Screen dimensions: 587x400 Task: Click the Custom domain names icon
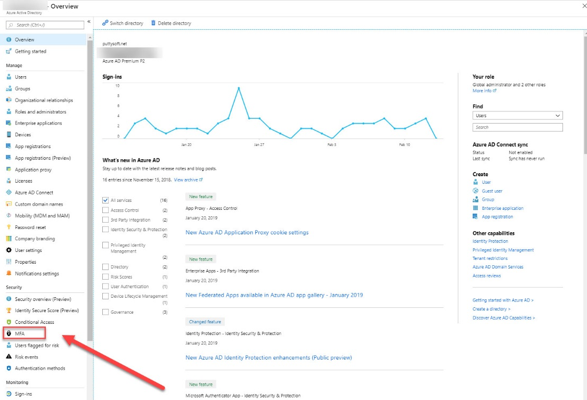coord(9,204)
